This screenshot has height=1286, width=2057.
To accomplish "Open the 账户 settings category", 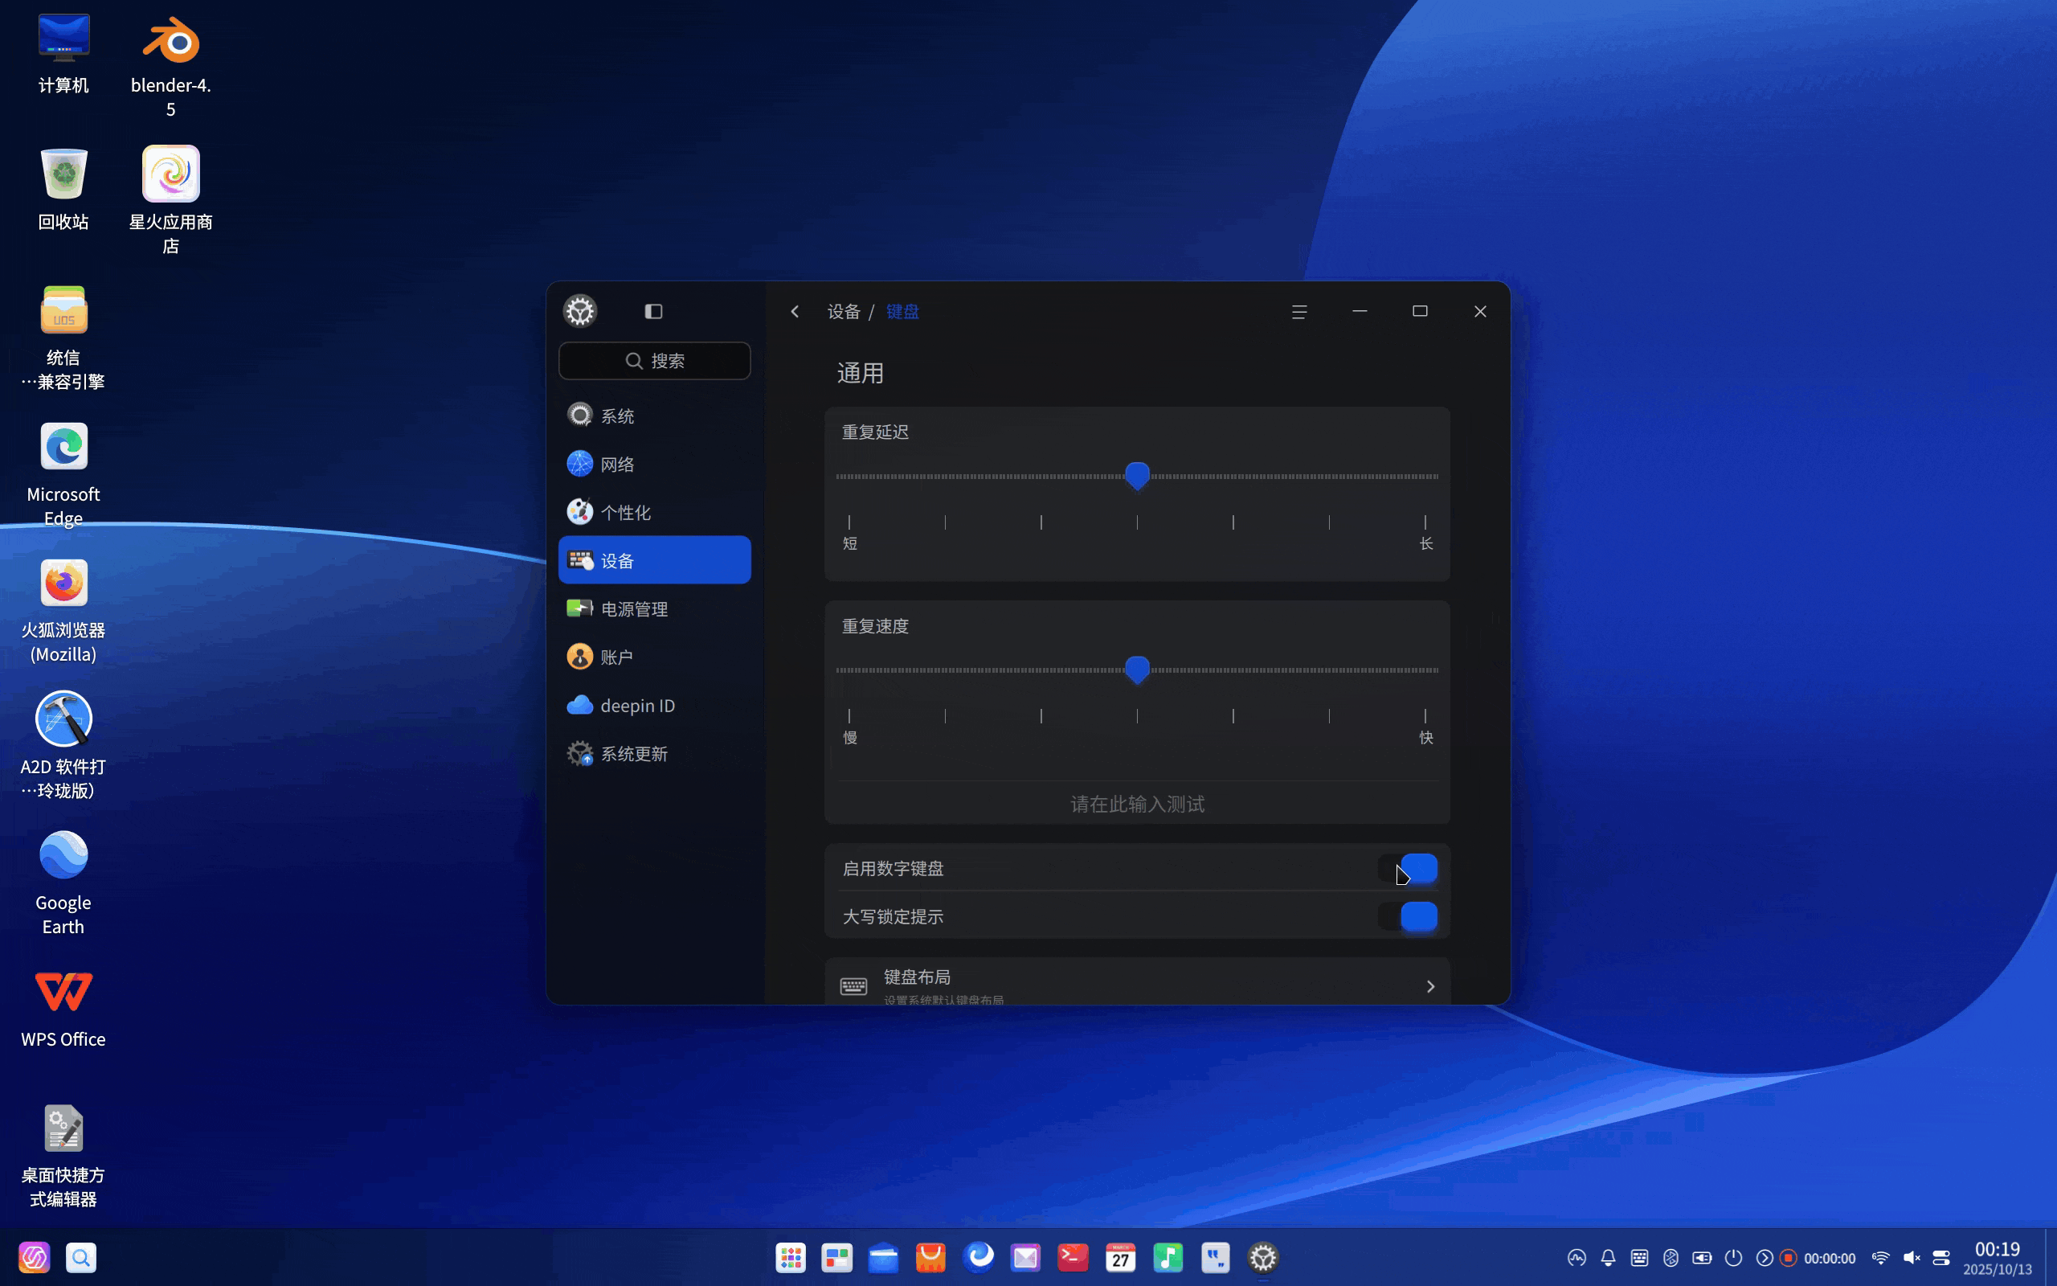I will [655, 657].
